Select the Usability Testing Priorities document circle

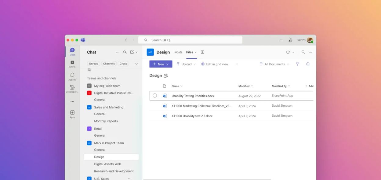155,95
